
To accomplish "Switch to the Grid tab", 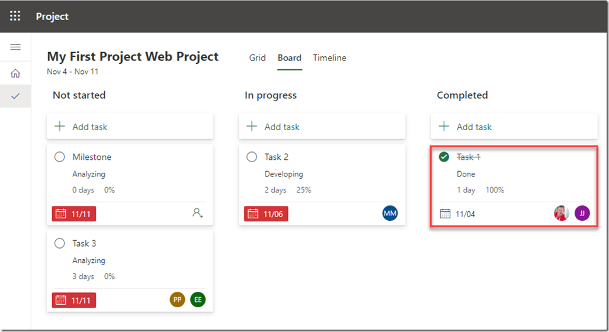I will [257, 58].
